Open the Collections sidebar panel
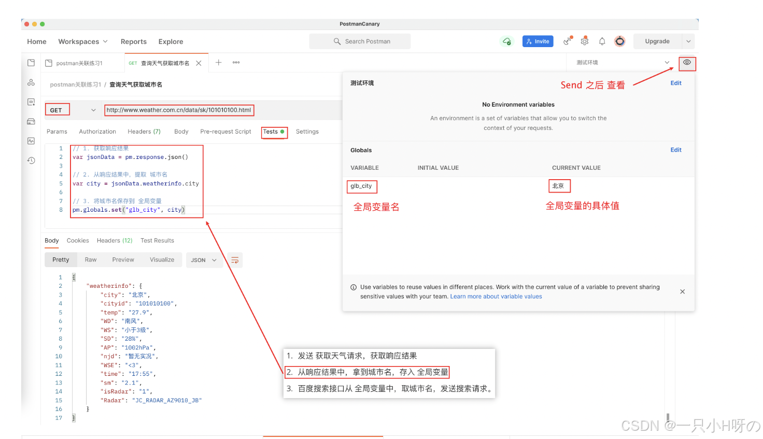The width and height of the screenshot is (763, 439). [x=31, y=63]
